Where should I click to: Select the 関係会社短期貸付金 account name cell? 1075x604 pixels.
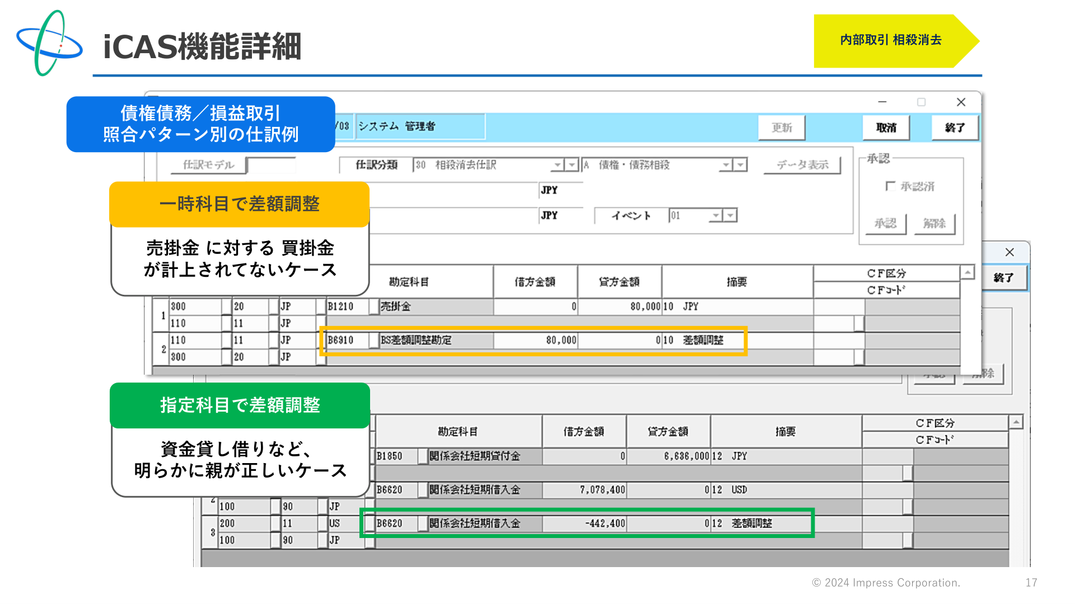click(x=485, y=456)
